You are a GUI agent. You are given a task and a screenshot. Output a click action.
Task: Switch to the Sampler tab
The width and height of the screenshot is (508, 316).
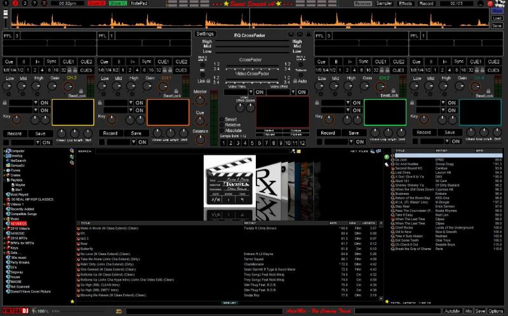click(384, 4)
